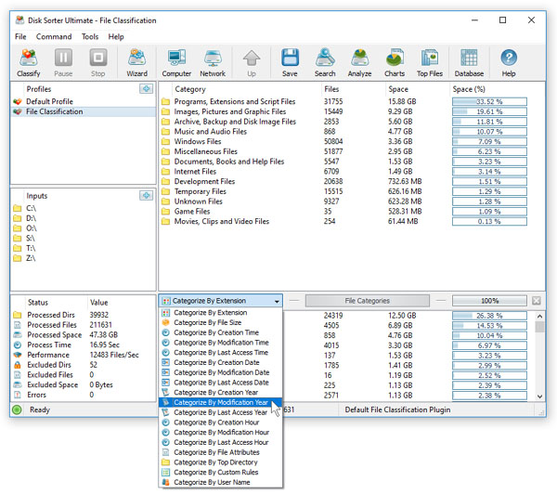
Task: Choose Categorize By Modification Time
Action: click(221, 343)
